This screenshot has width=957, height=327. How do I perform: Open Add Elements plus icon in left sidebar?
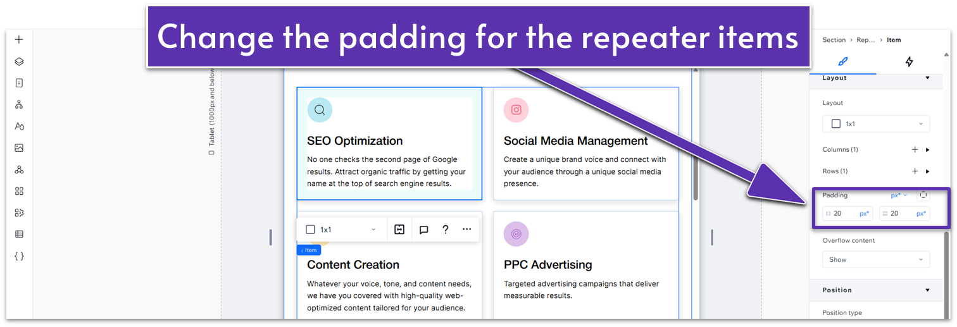(x=19, y=39)
